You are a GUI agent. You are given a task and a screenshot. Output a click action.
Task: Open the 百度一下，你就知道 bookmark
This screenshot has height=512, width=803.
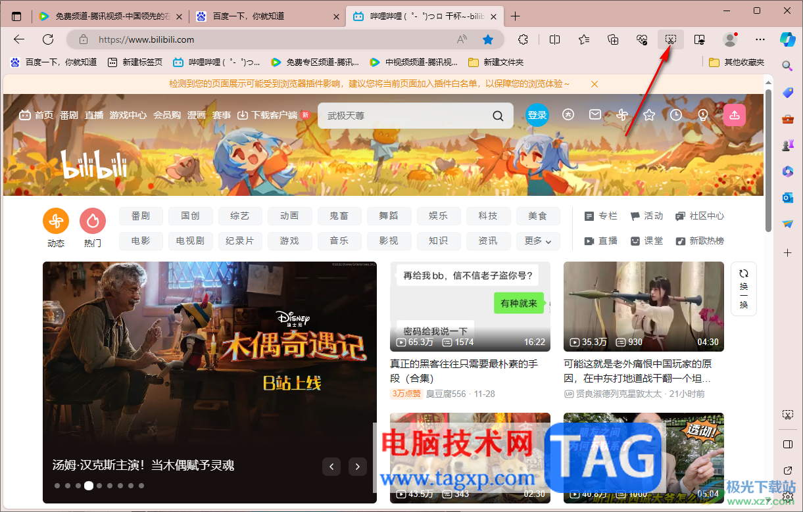pyautogui.click(x=54, y=62)
